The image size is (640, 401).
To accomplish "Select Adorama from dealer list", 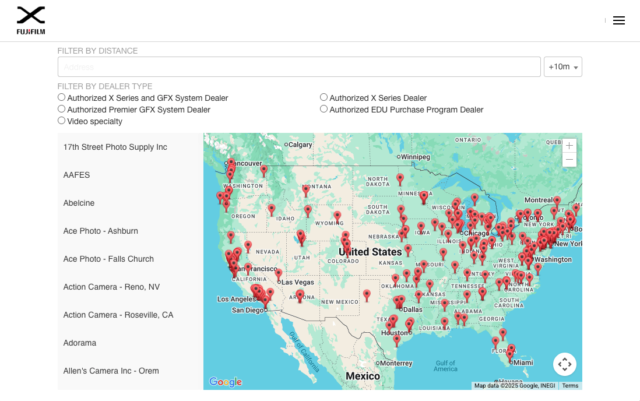I will [80, 343].
